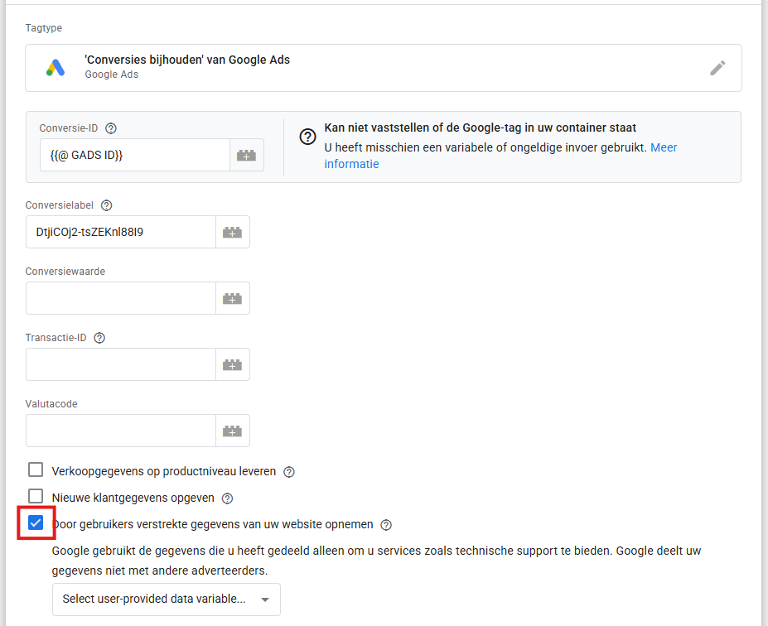
Task: Open variable picker next to Valutacode field
Action: [232, 431]
